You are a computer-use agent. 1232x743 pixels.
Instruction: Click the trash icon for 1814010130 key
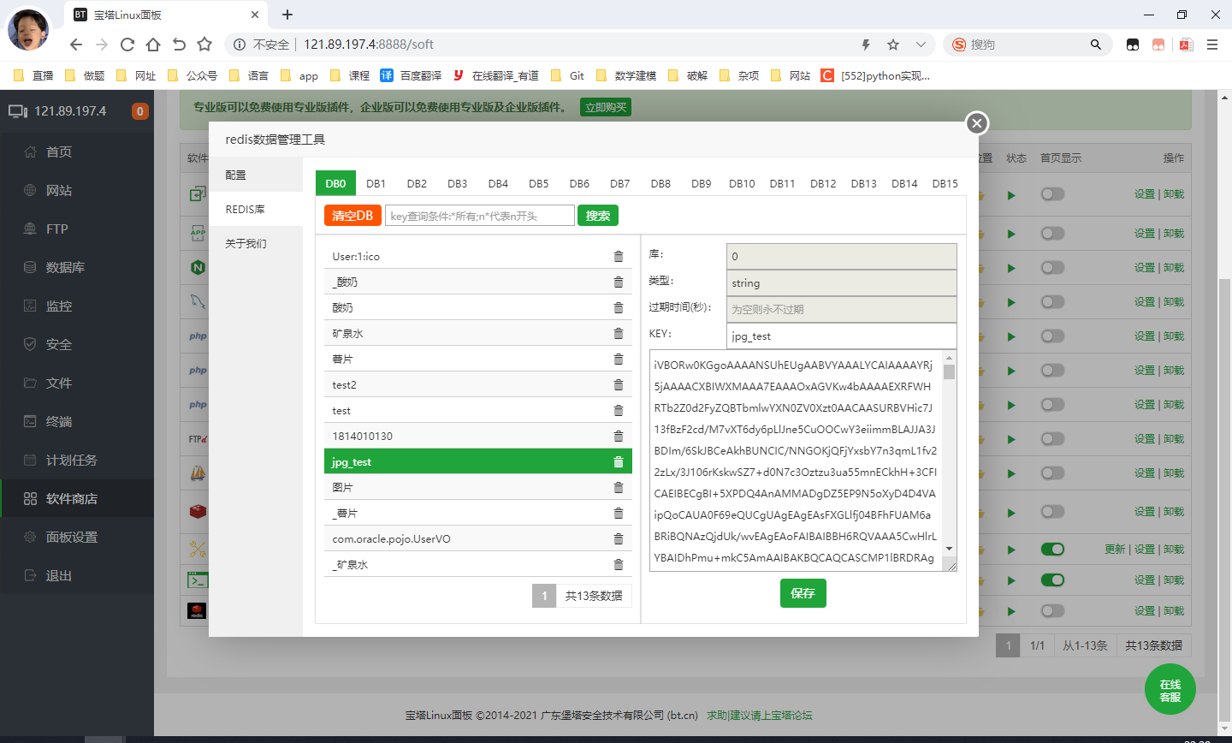[618, 437]
